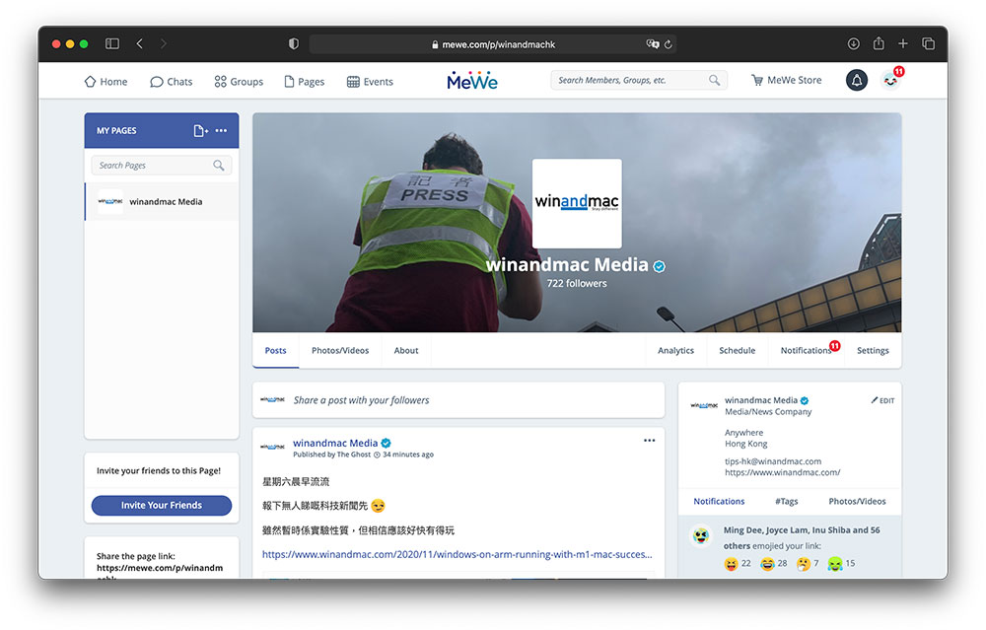Click the MeWe logo

(472, 81)
